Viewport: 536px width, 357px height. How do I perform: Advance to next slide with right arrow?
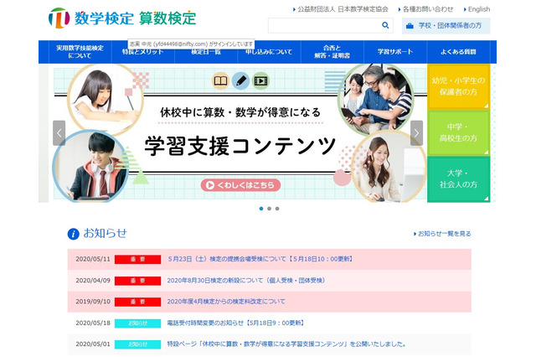click(x=416, y=133)
